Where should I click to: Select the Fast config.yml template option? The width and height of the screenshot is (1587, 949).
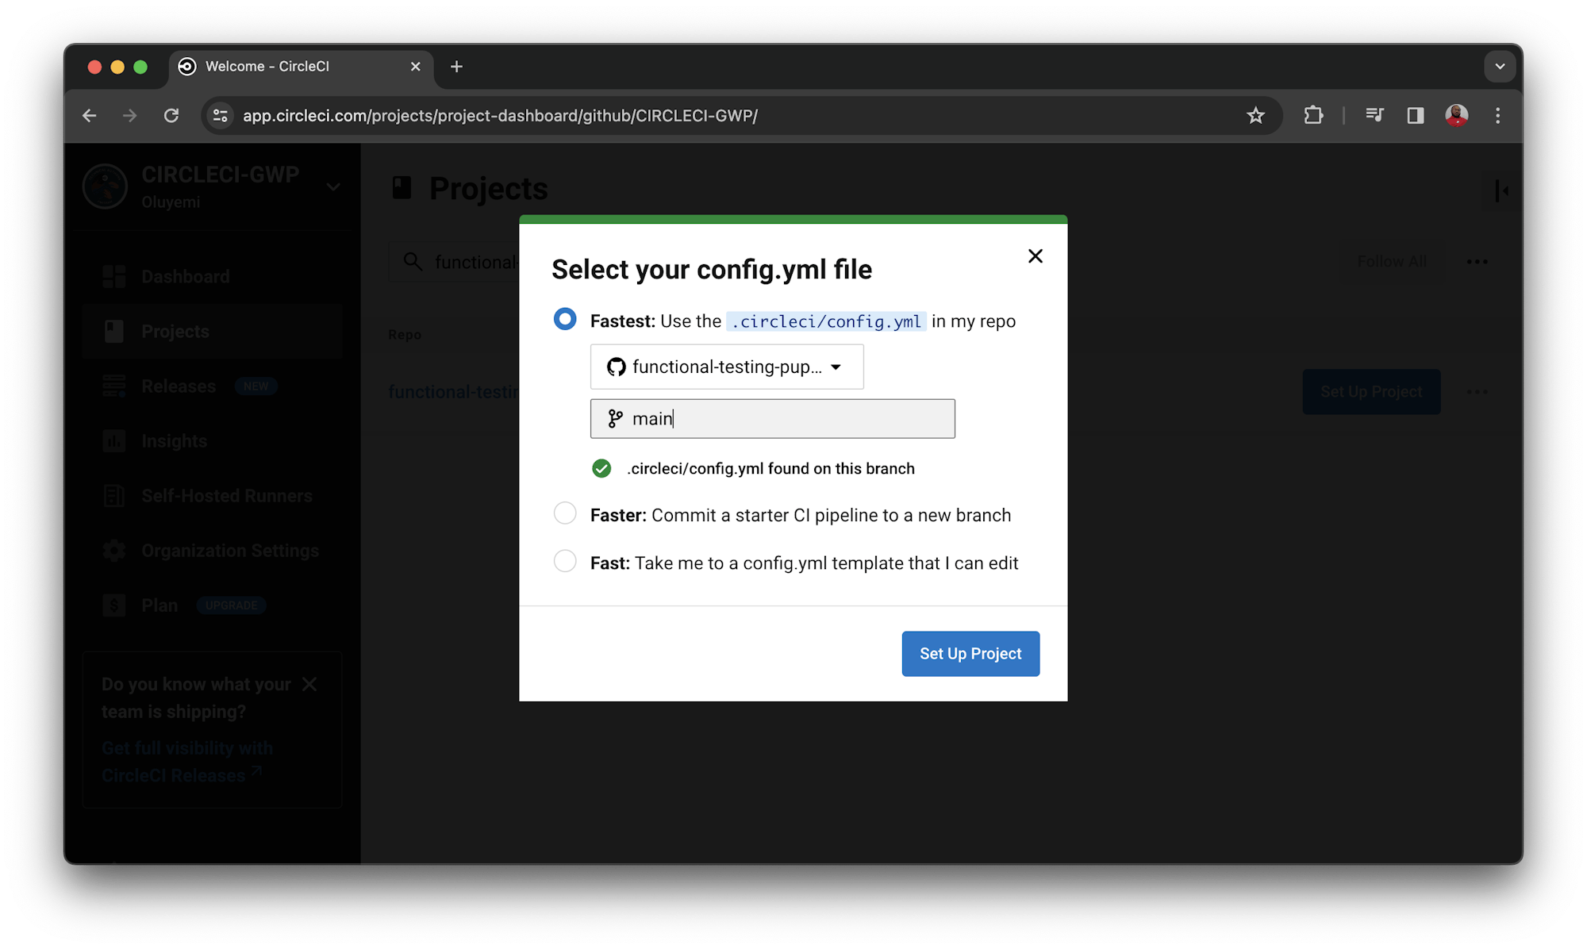(564, 561)
